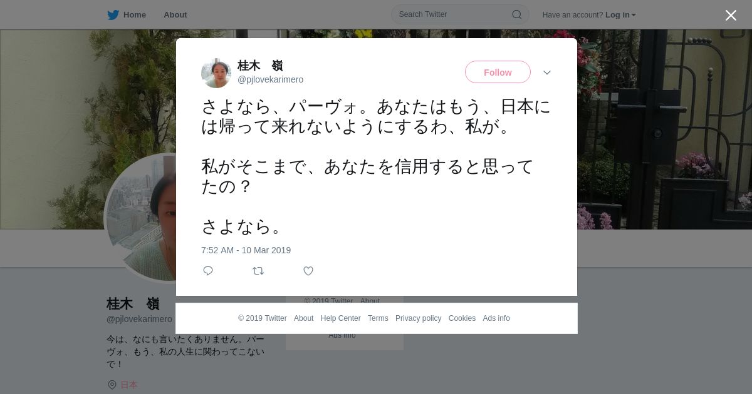Viewport: 752px width, 394px height.
Task: Open the Privacy policy footer link
Action: click(419, 318)
